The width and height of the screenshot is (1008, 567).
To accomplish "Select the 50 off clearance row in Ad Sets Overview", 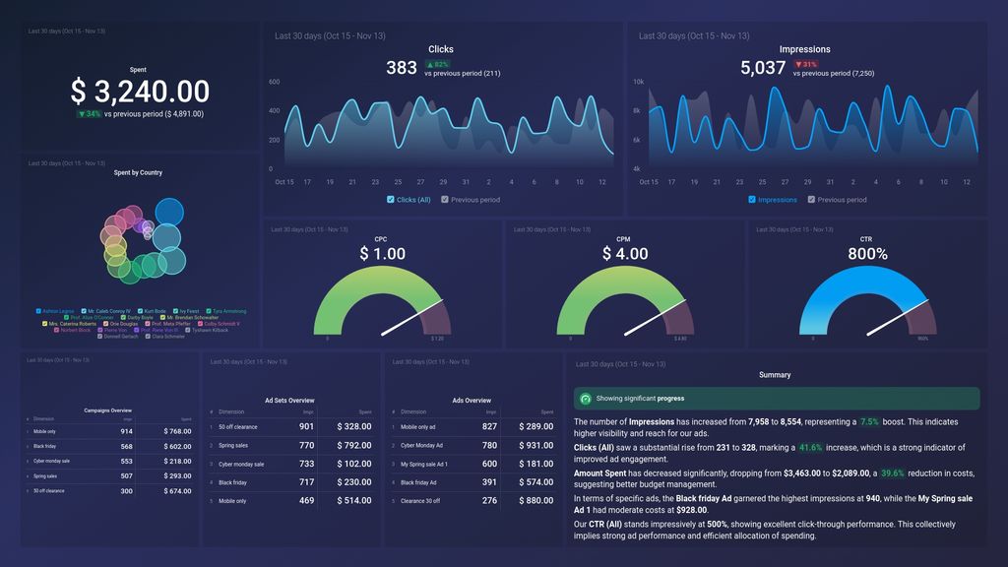I will pyautogui.click(x=290, y=426).
